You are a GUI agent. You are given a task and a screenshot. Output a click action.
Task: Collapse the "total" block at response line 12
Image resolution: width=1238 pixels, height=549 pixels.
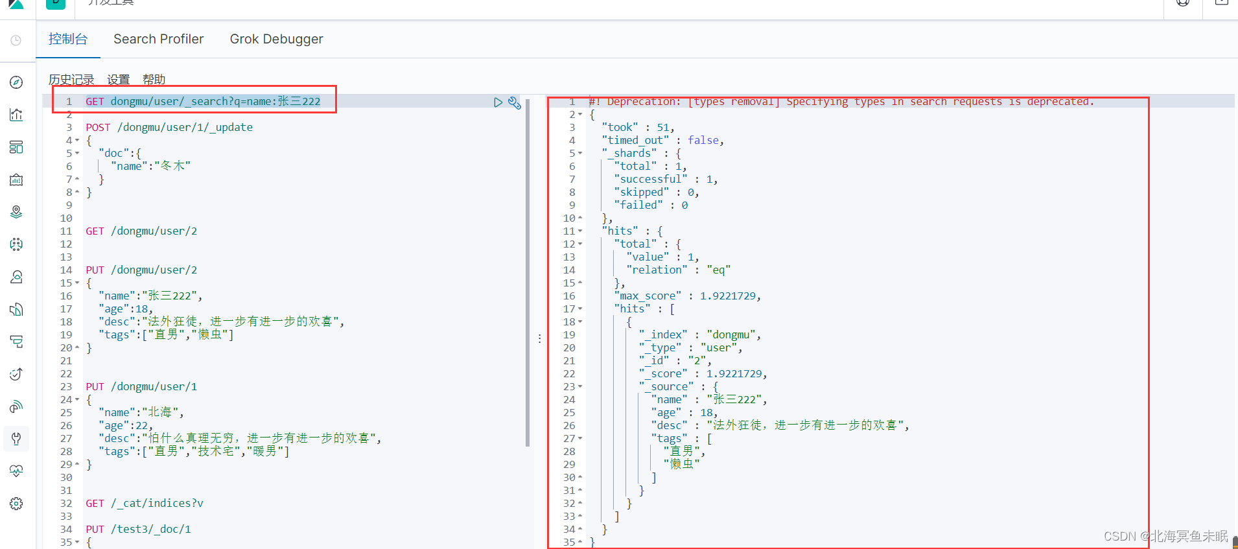[x=580, y=244]
